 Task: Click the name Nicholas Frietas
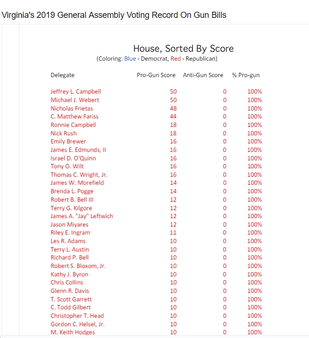(72, 109)
